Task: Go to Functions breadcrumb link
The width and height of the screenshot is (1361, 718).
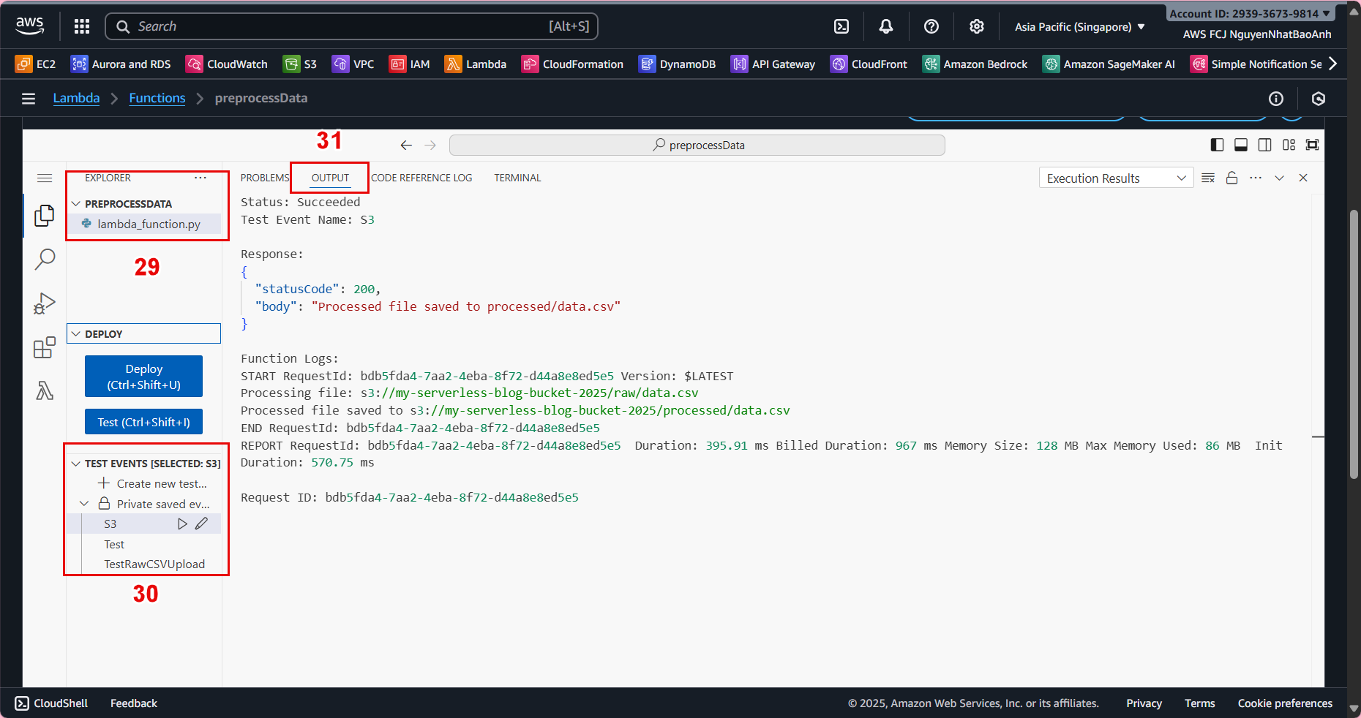Action: click(157, 98)
